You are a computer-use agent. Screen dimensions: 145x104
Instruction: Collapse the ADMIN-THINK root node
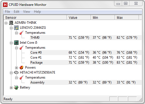point(6,23)
